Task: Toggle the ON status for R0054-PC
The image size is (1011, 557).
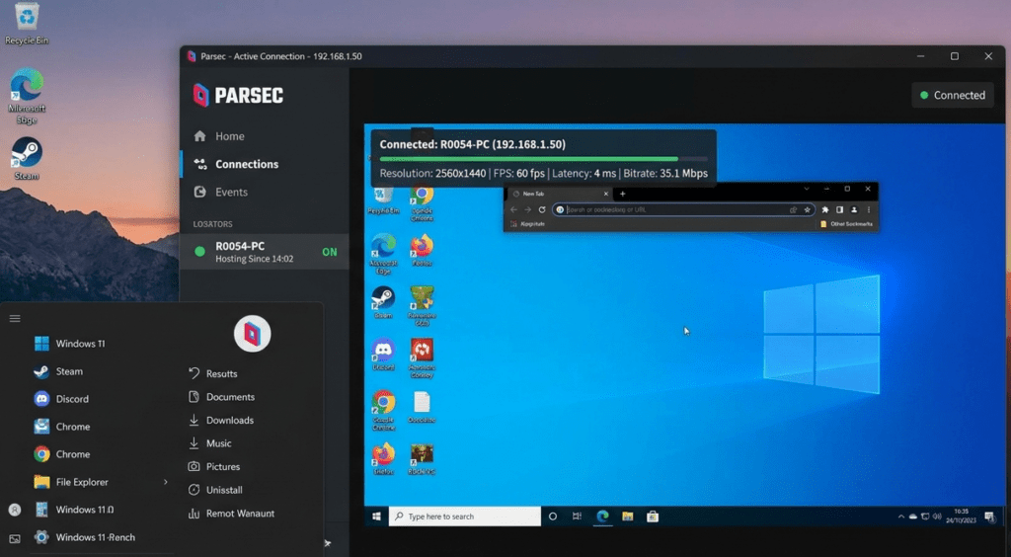Action: tap(330, 252)
